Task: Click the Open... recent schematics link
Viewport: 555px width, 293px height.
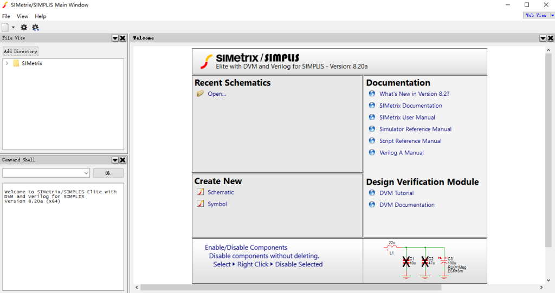Action: click(217, 94)
